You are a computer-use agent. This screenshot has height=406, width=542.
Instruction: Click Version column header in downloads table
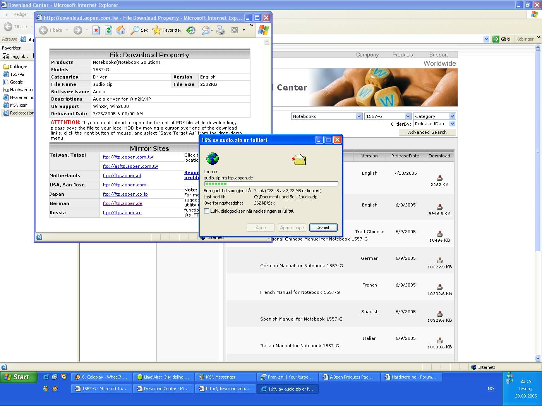tap(369, 156)
